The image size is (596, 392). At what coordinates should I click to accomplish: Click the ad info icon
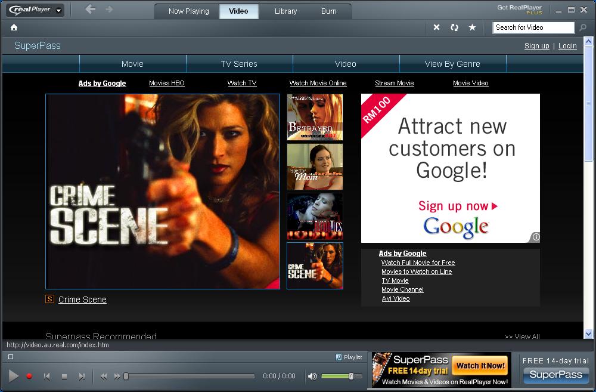536,237
